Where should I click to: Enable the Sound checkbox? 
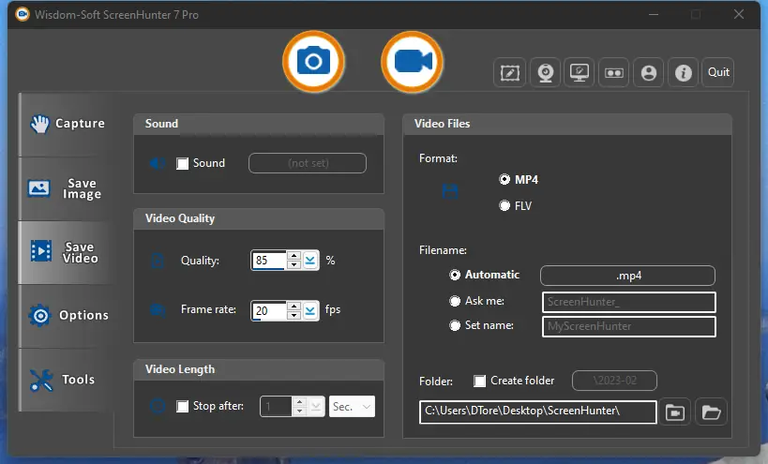182,163
